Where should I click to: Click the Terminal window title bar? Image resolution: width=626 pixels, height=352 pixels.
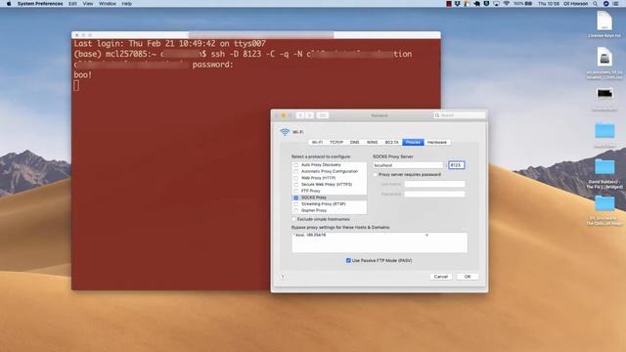pos(256,35)
